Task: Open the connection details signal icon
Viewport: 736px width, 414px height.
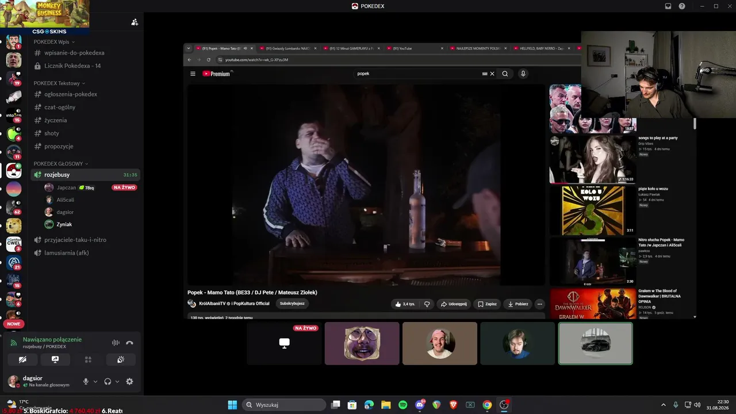Action: (x=14, y=343)
